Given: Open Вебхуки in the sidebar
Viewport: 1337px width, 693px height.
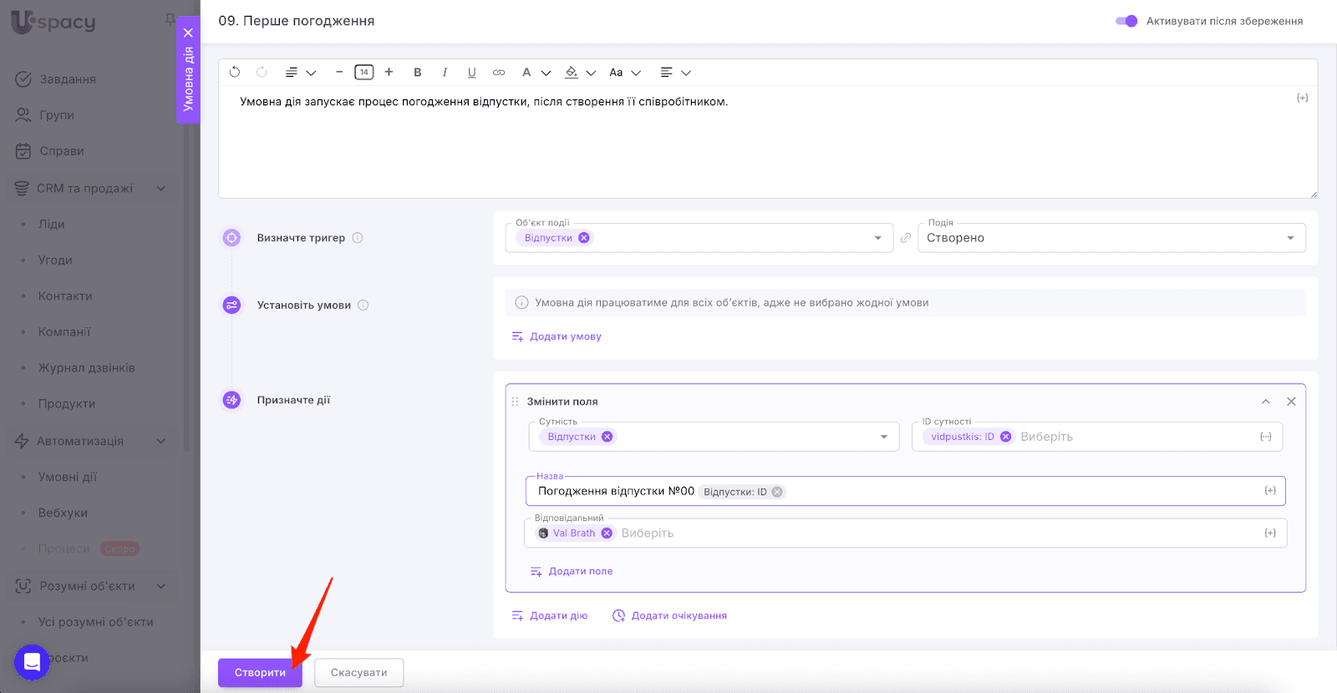Looking at the screenshot, I should 63,513.
